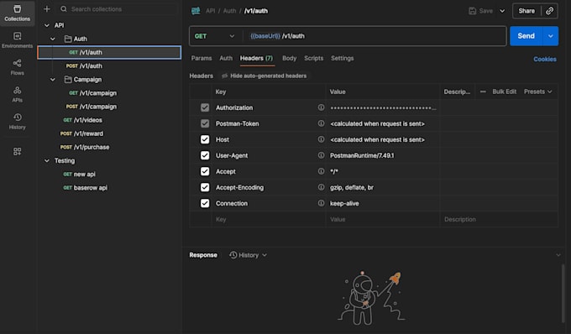Click the copy link icon beside Share

(x=549, y=11)
